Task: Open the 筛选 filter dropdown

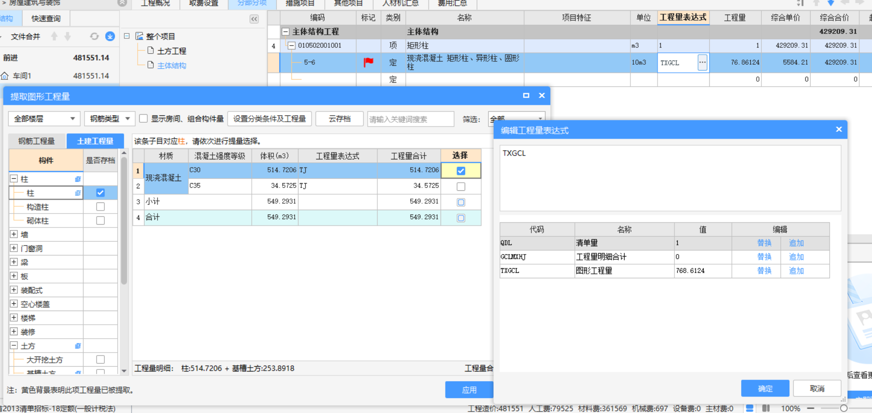Action: coord(516,119)
